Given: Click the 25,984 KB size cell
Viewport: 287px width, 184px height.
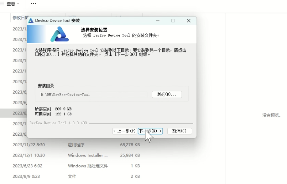Looking at the screenshot, I should click(130, 155).
